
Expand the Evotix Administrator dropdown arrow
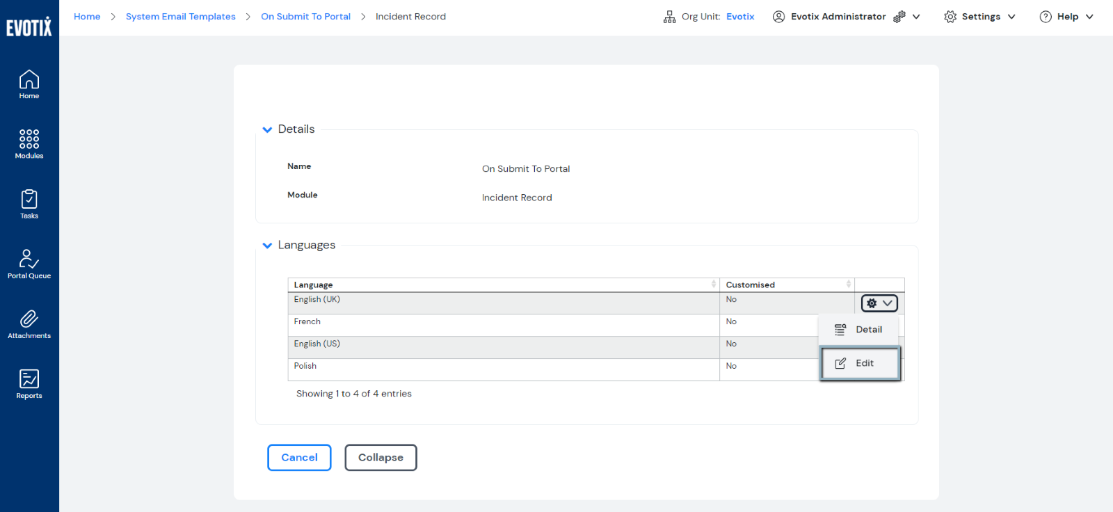tap(916, 17)
